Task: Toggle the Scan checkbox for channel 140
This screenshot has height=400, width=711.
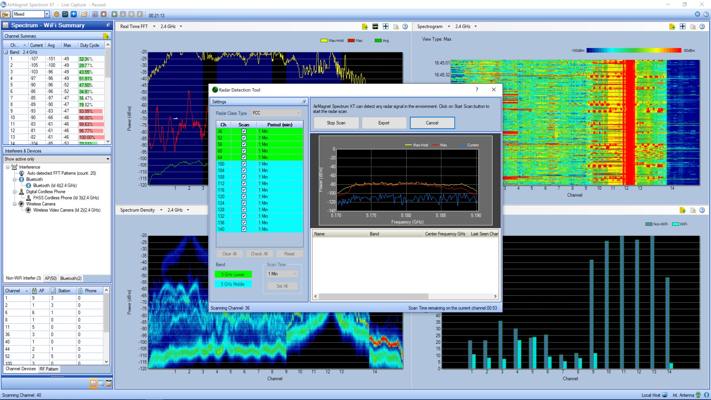Action: point(244,229)
